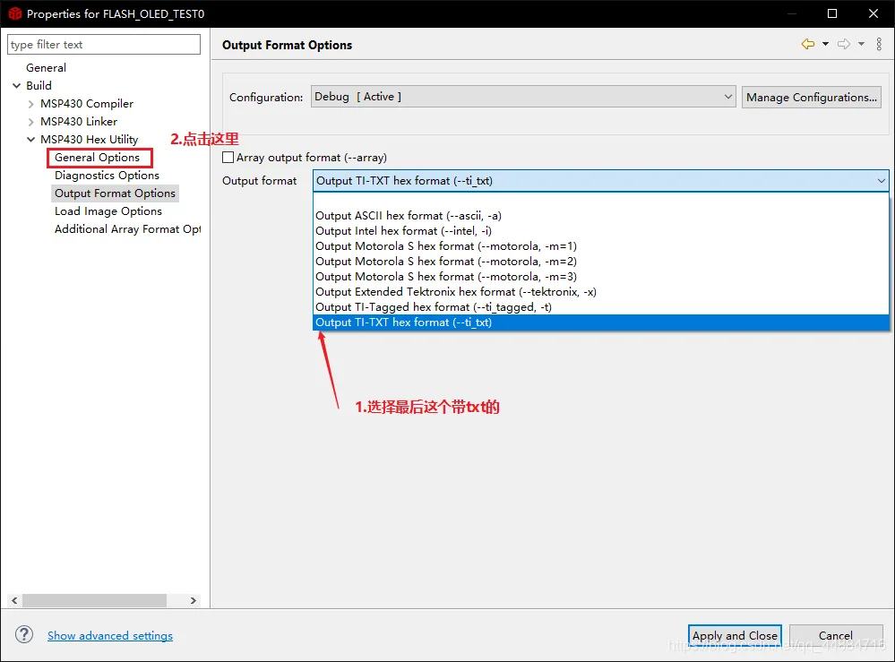Collapse the MSP430 Hex Utility node
Screen dimensions: 895x662
(x=30, y=139)
